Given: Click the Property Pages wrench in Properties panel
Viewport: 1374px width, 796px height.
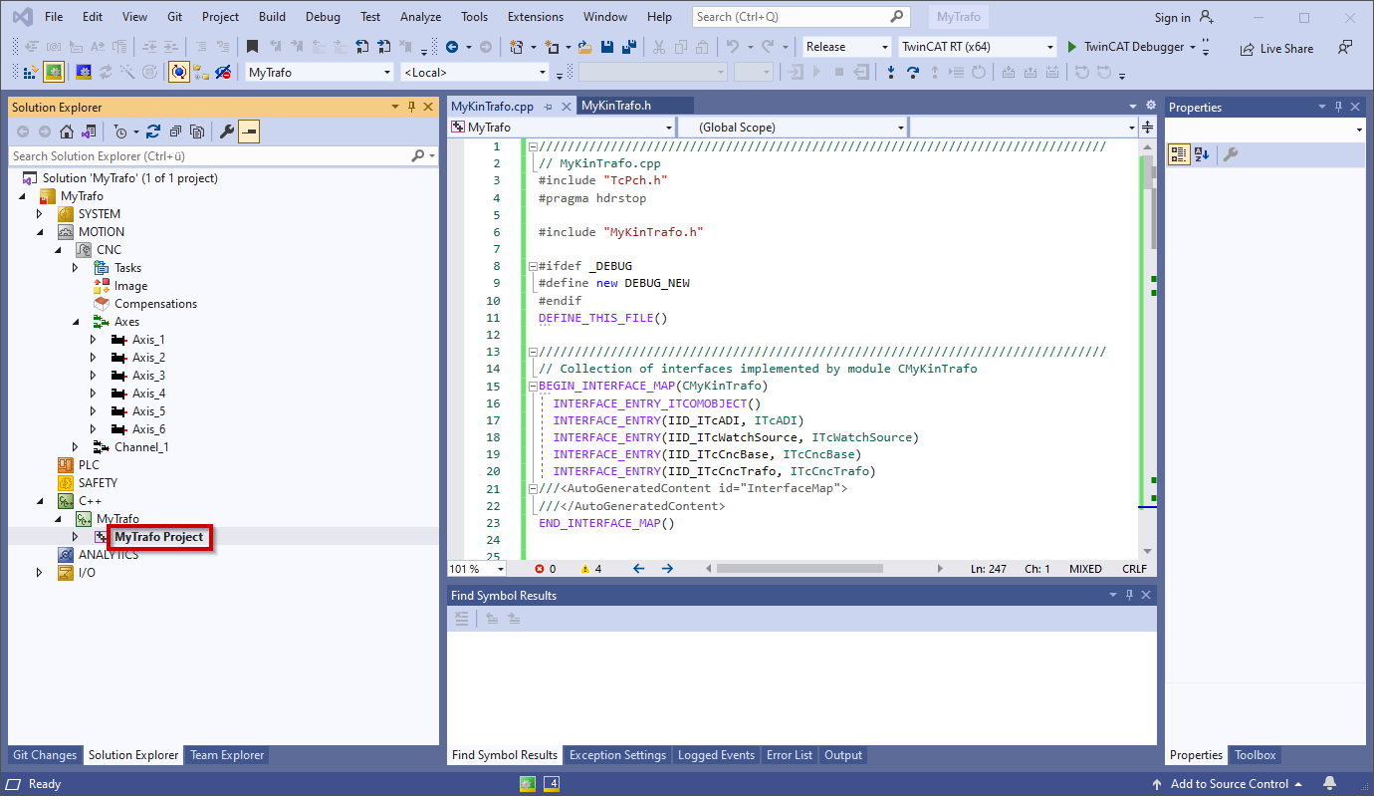Looking at the screenshot, I should tap(1231, 154).
